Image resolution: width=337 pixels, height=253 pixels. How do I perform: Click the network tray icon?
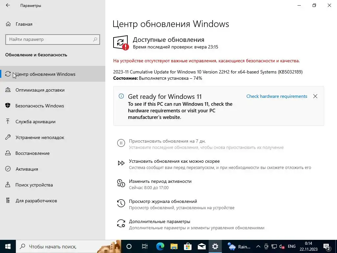274,246
